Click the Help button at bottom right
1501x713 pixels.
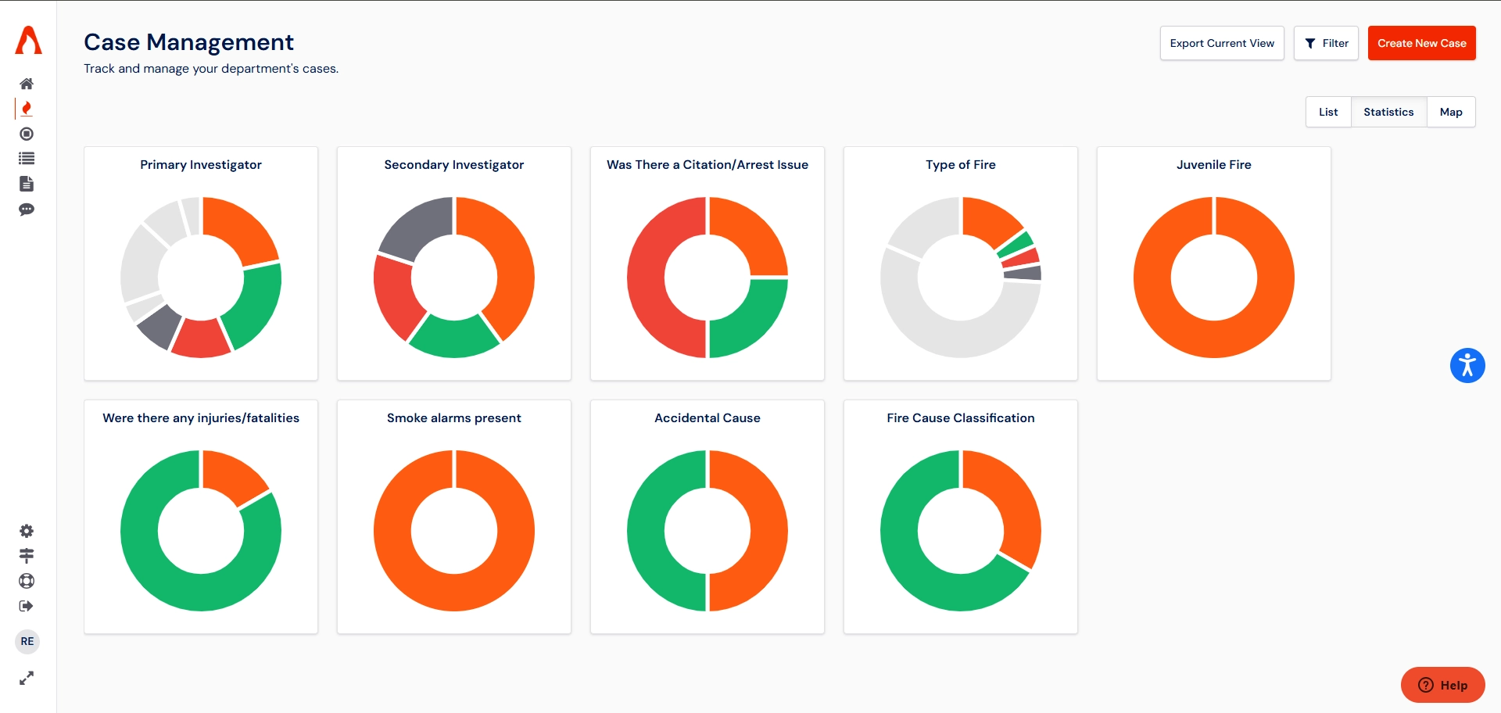click(1442, 685)
